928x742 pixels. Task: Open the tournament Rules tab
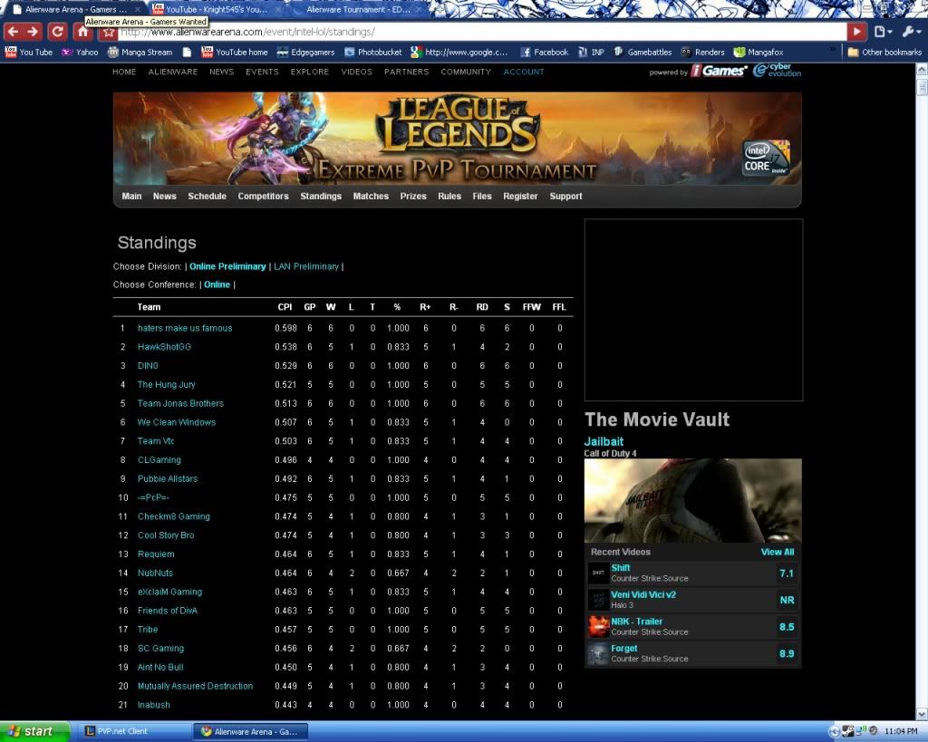[x=449, y=196]
